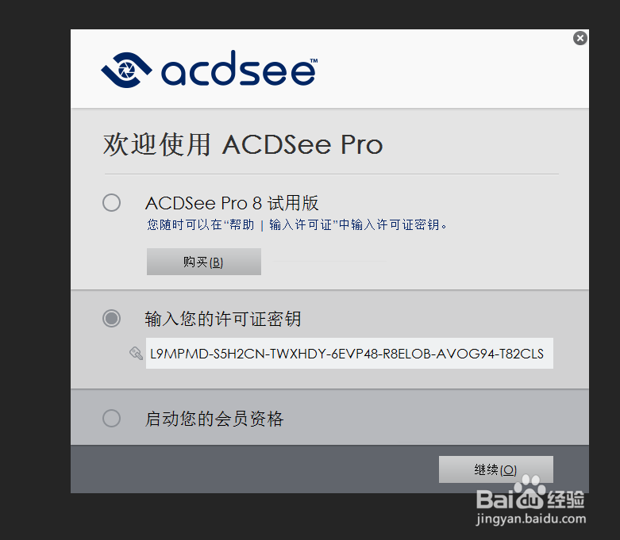Viewport: 620px width, 540px height.
Task: Click the 欢迎使用 ACDSee Pro heading
Action: (243, 144)
